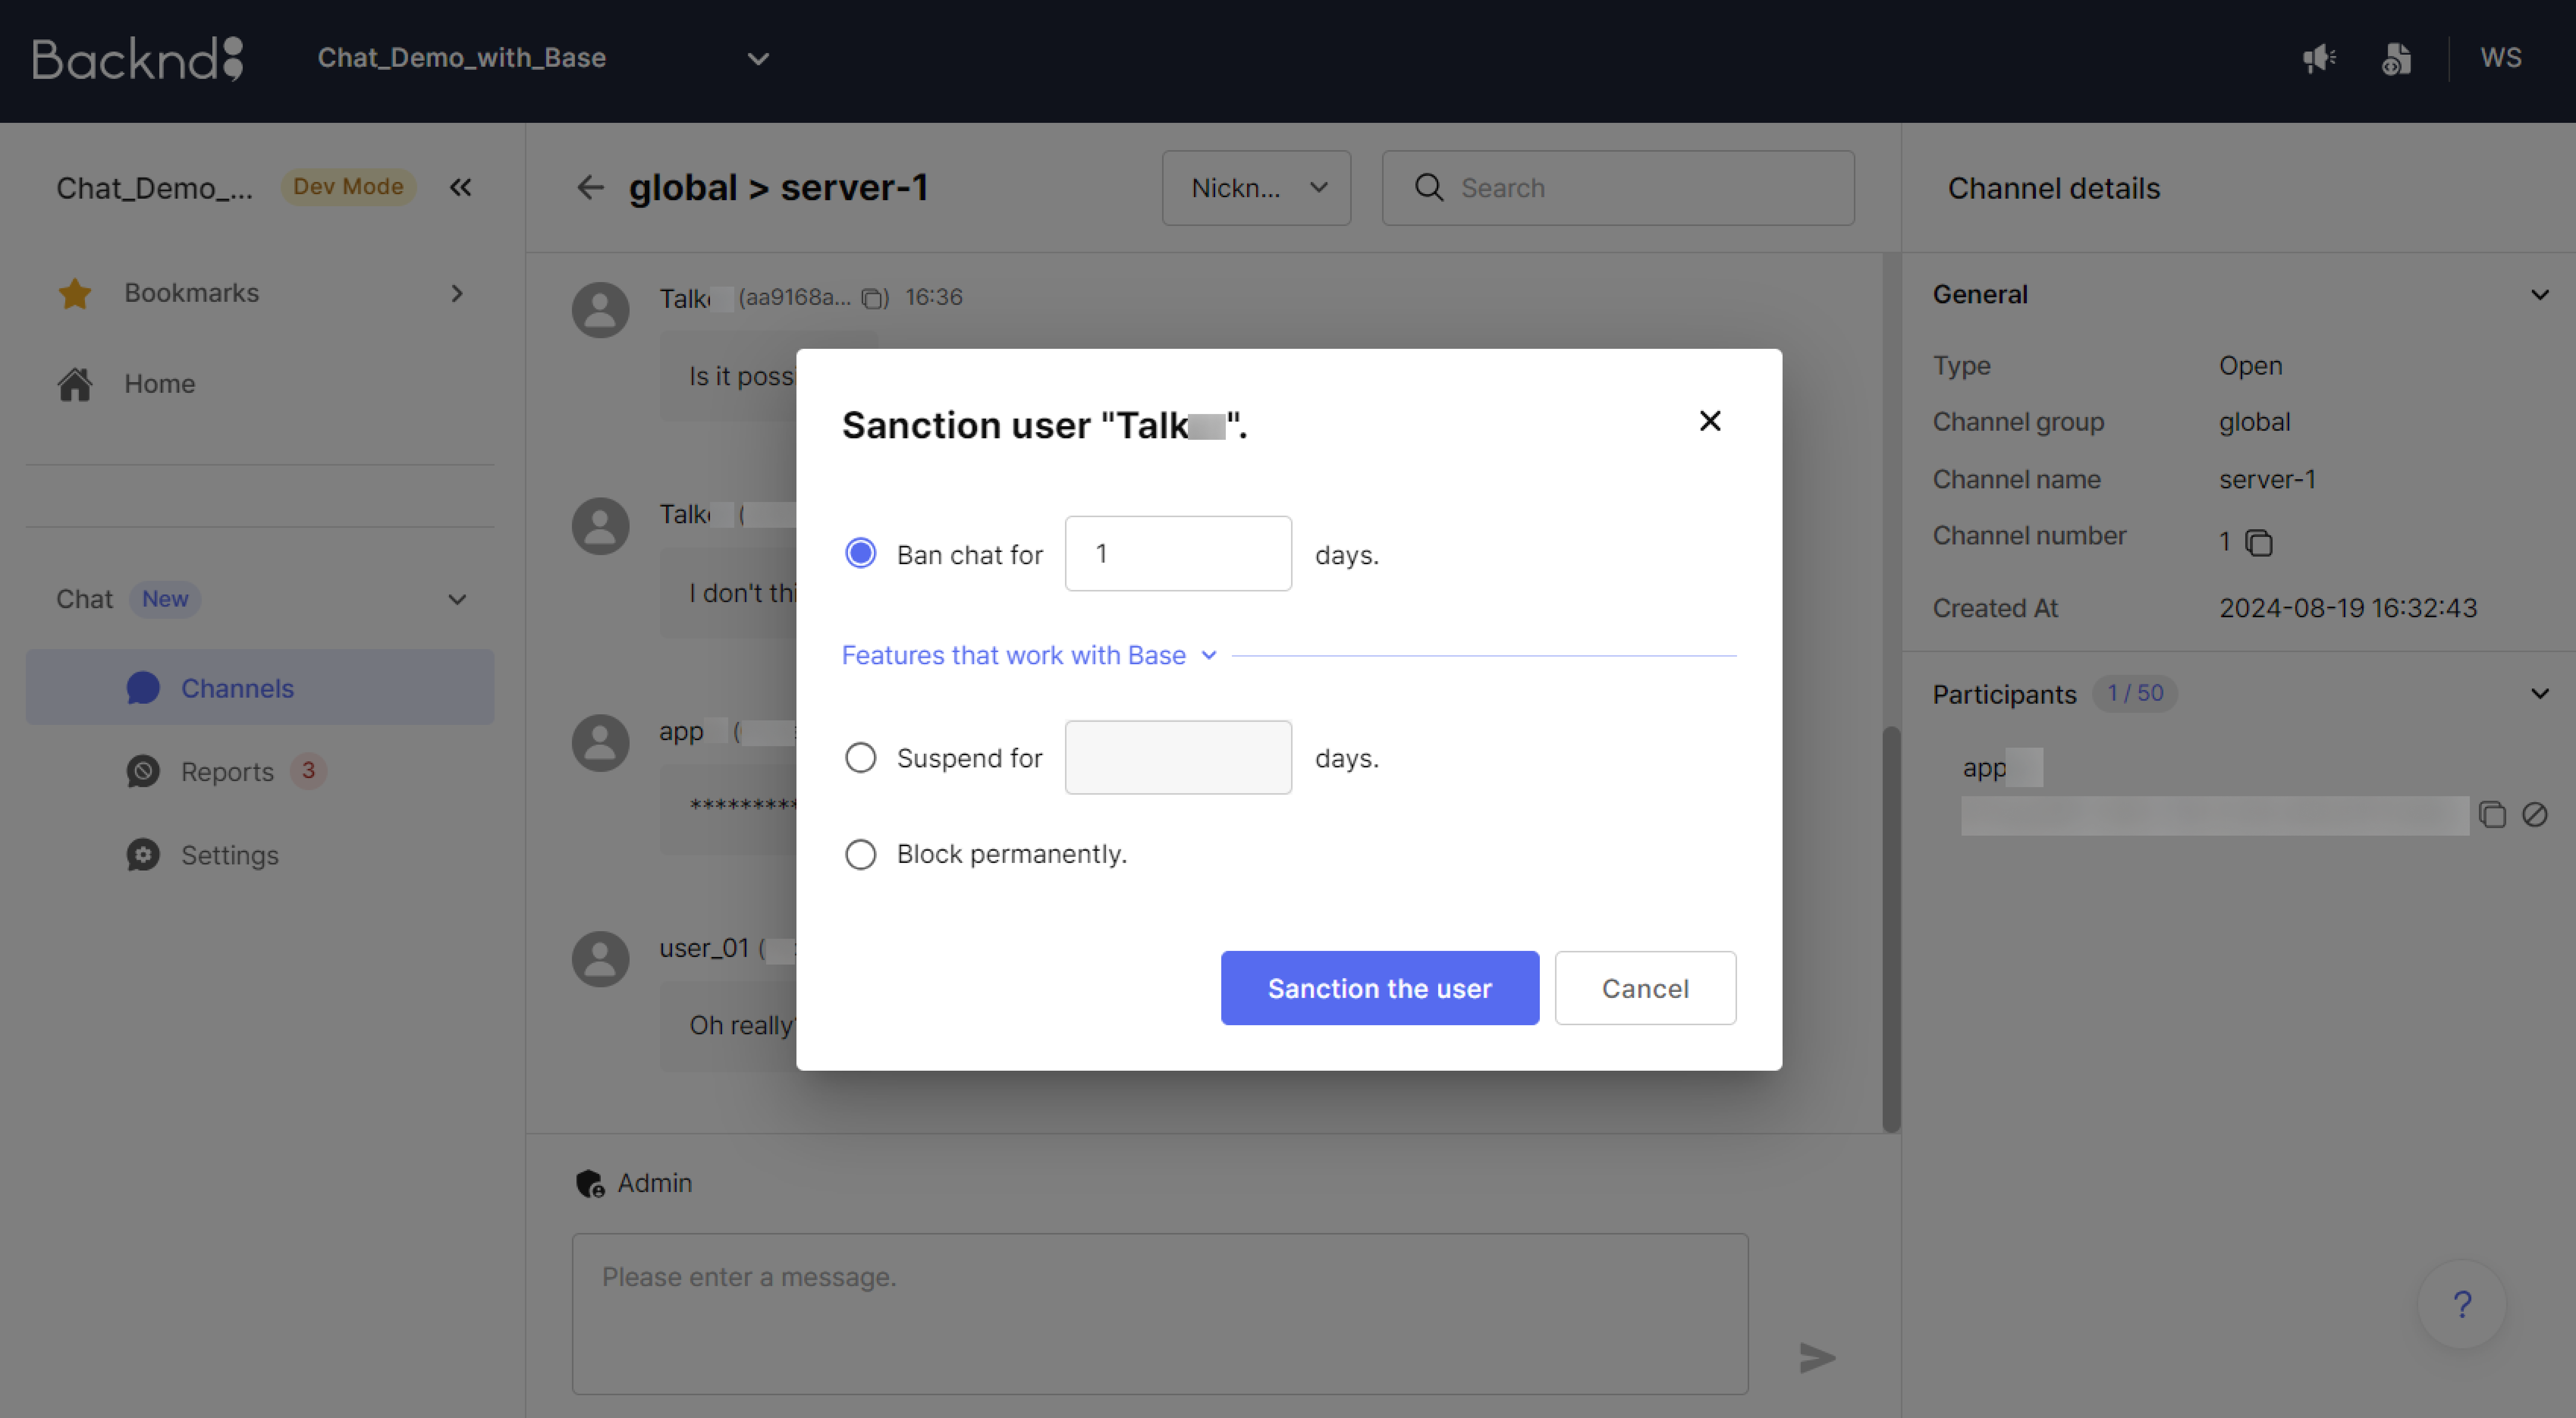Open the WS account menu
The width and height of the screenshot is (2576, 1418).
(x=2500, y=58)
